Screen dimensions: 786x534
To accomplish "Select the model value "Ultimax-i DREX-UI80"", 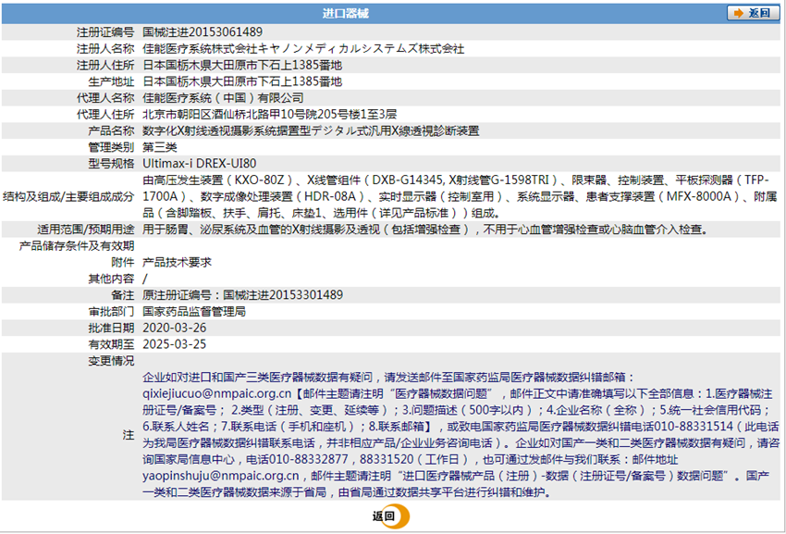I will (x=200, y=164).
